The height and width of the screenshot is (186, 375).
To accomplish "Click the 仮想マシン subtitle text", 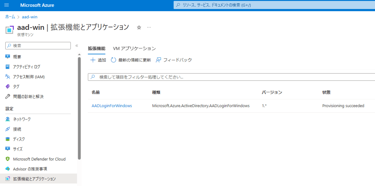I will tap(25, 35).
